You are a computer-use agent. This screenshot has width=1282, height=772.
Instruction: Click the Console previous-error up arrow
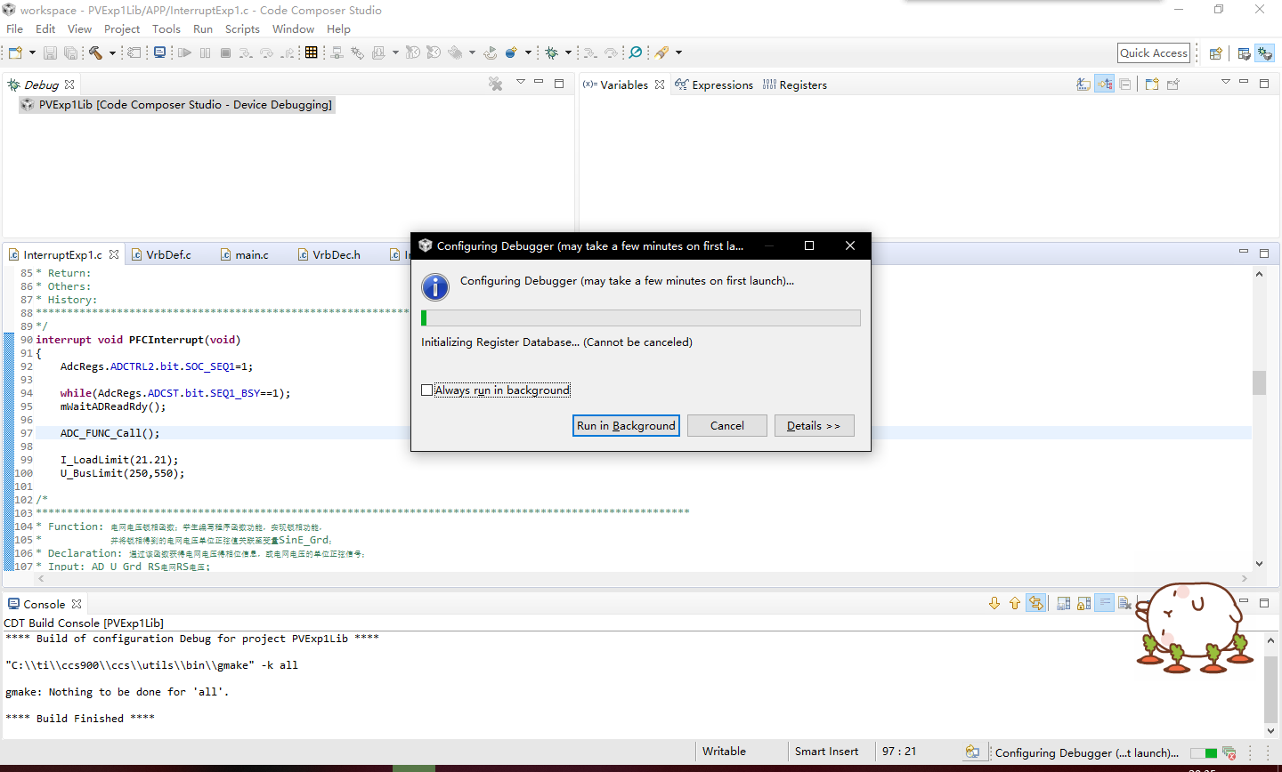(x=1015, y=603)
